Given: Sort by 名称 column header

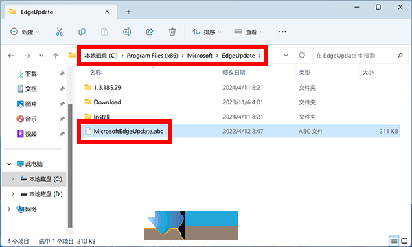Looking at the screenshot, I should point(95,73).
